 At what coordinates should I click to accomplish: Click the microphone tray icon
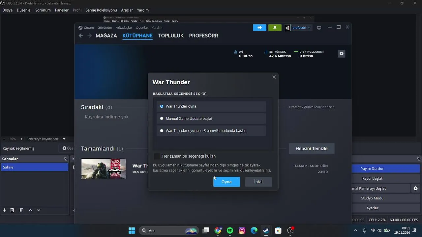364,230
